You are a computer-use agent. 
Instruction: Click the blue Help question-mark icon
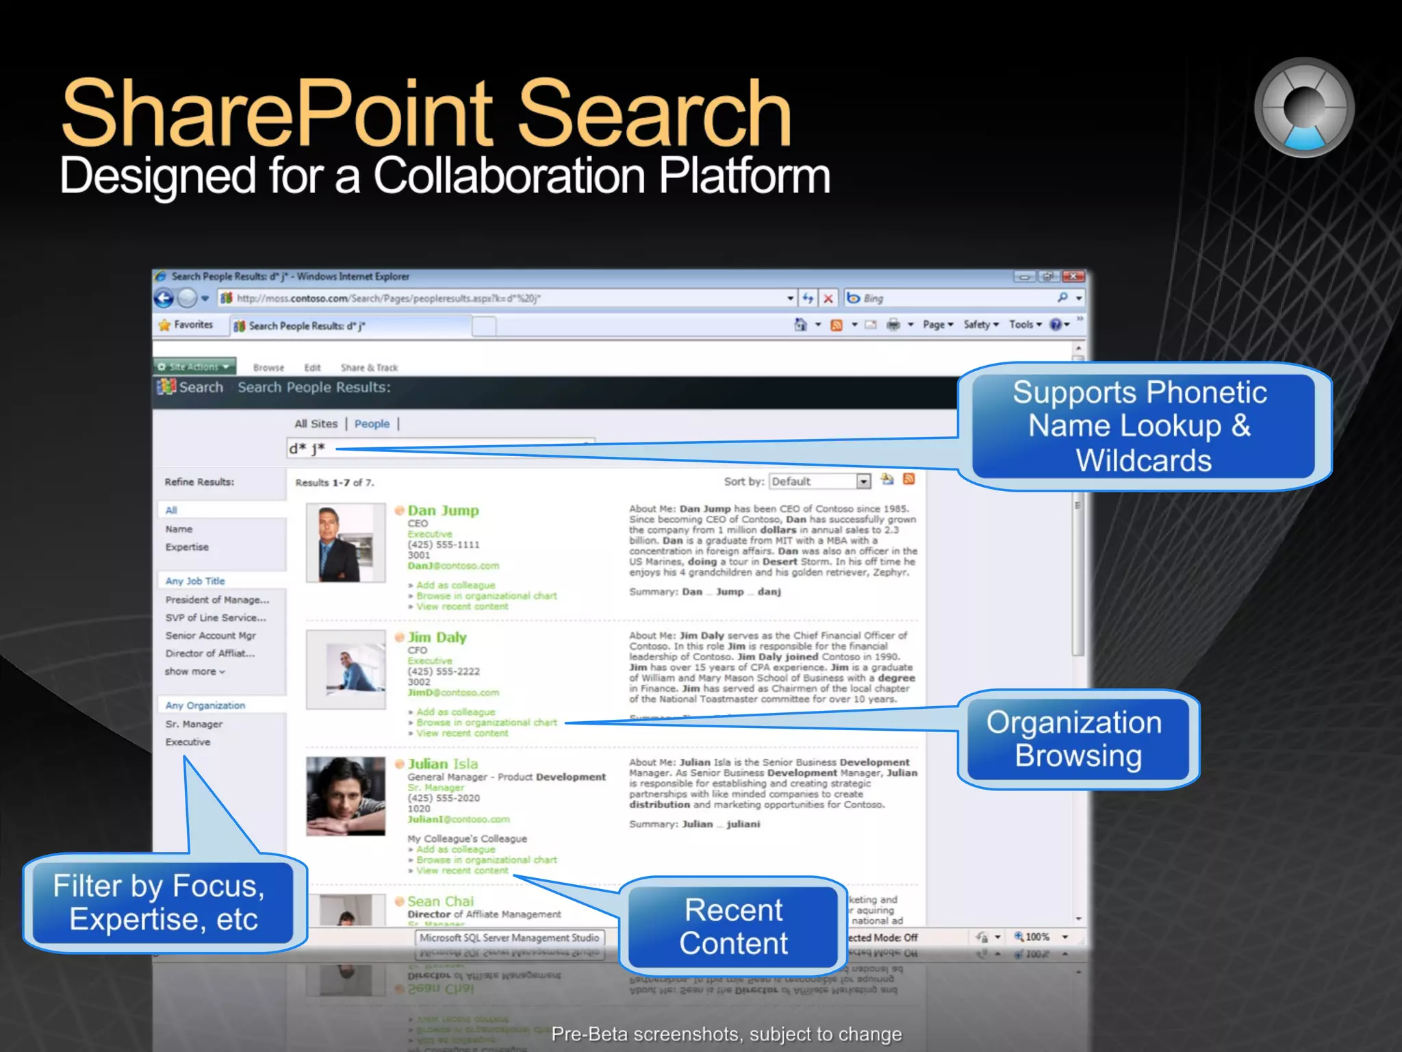coord(1056,325)
